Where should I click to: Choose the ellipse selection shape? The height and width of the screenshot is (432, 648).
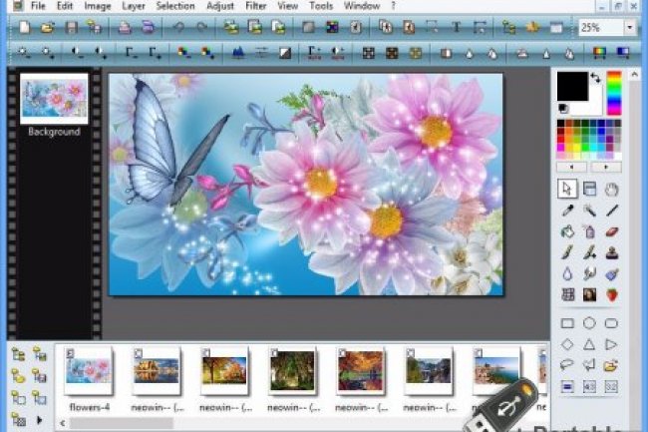(x=589, y=323)
